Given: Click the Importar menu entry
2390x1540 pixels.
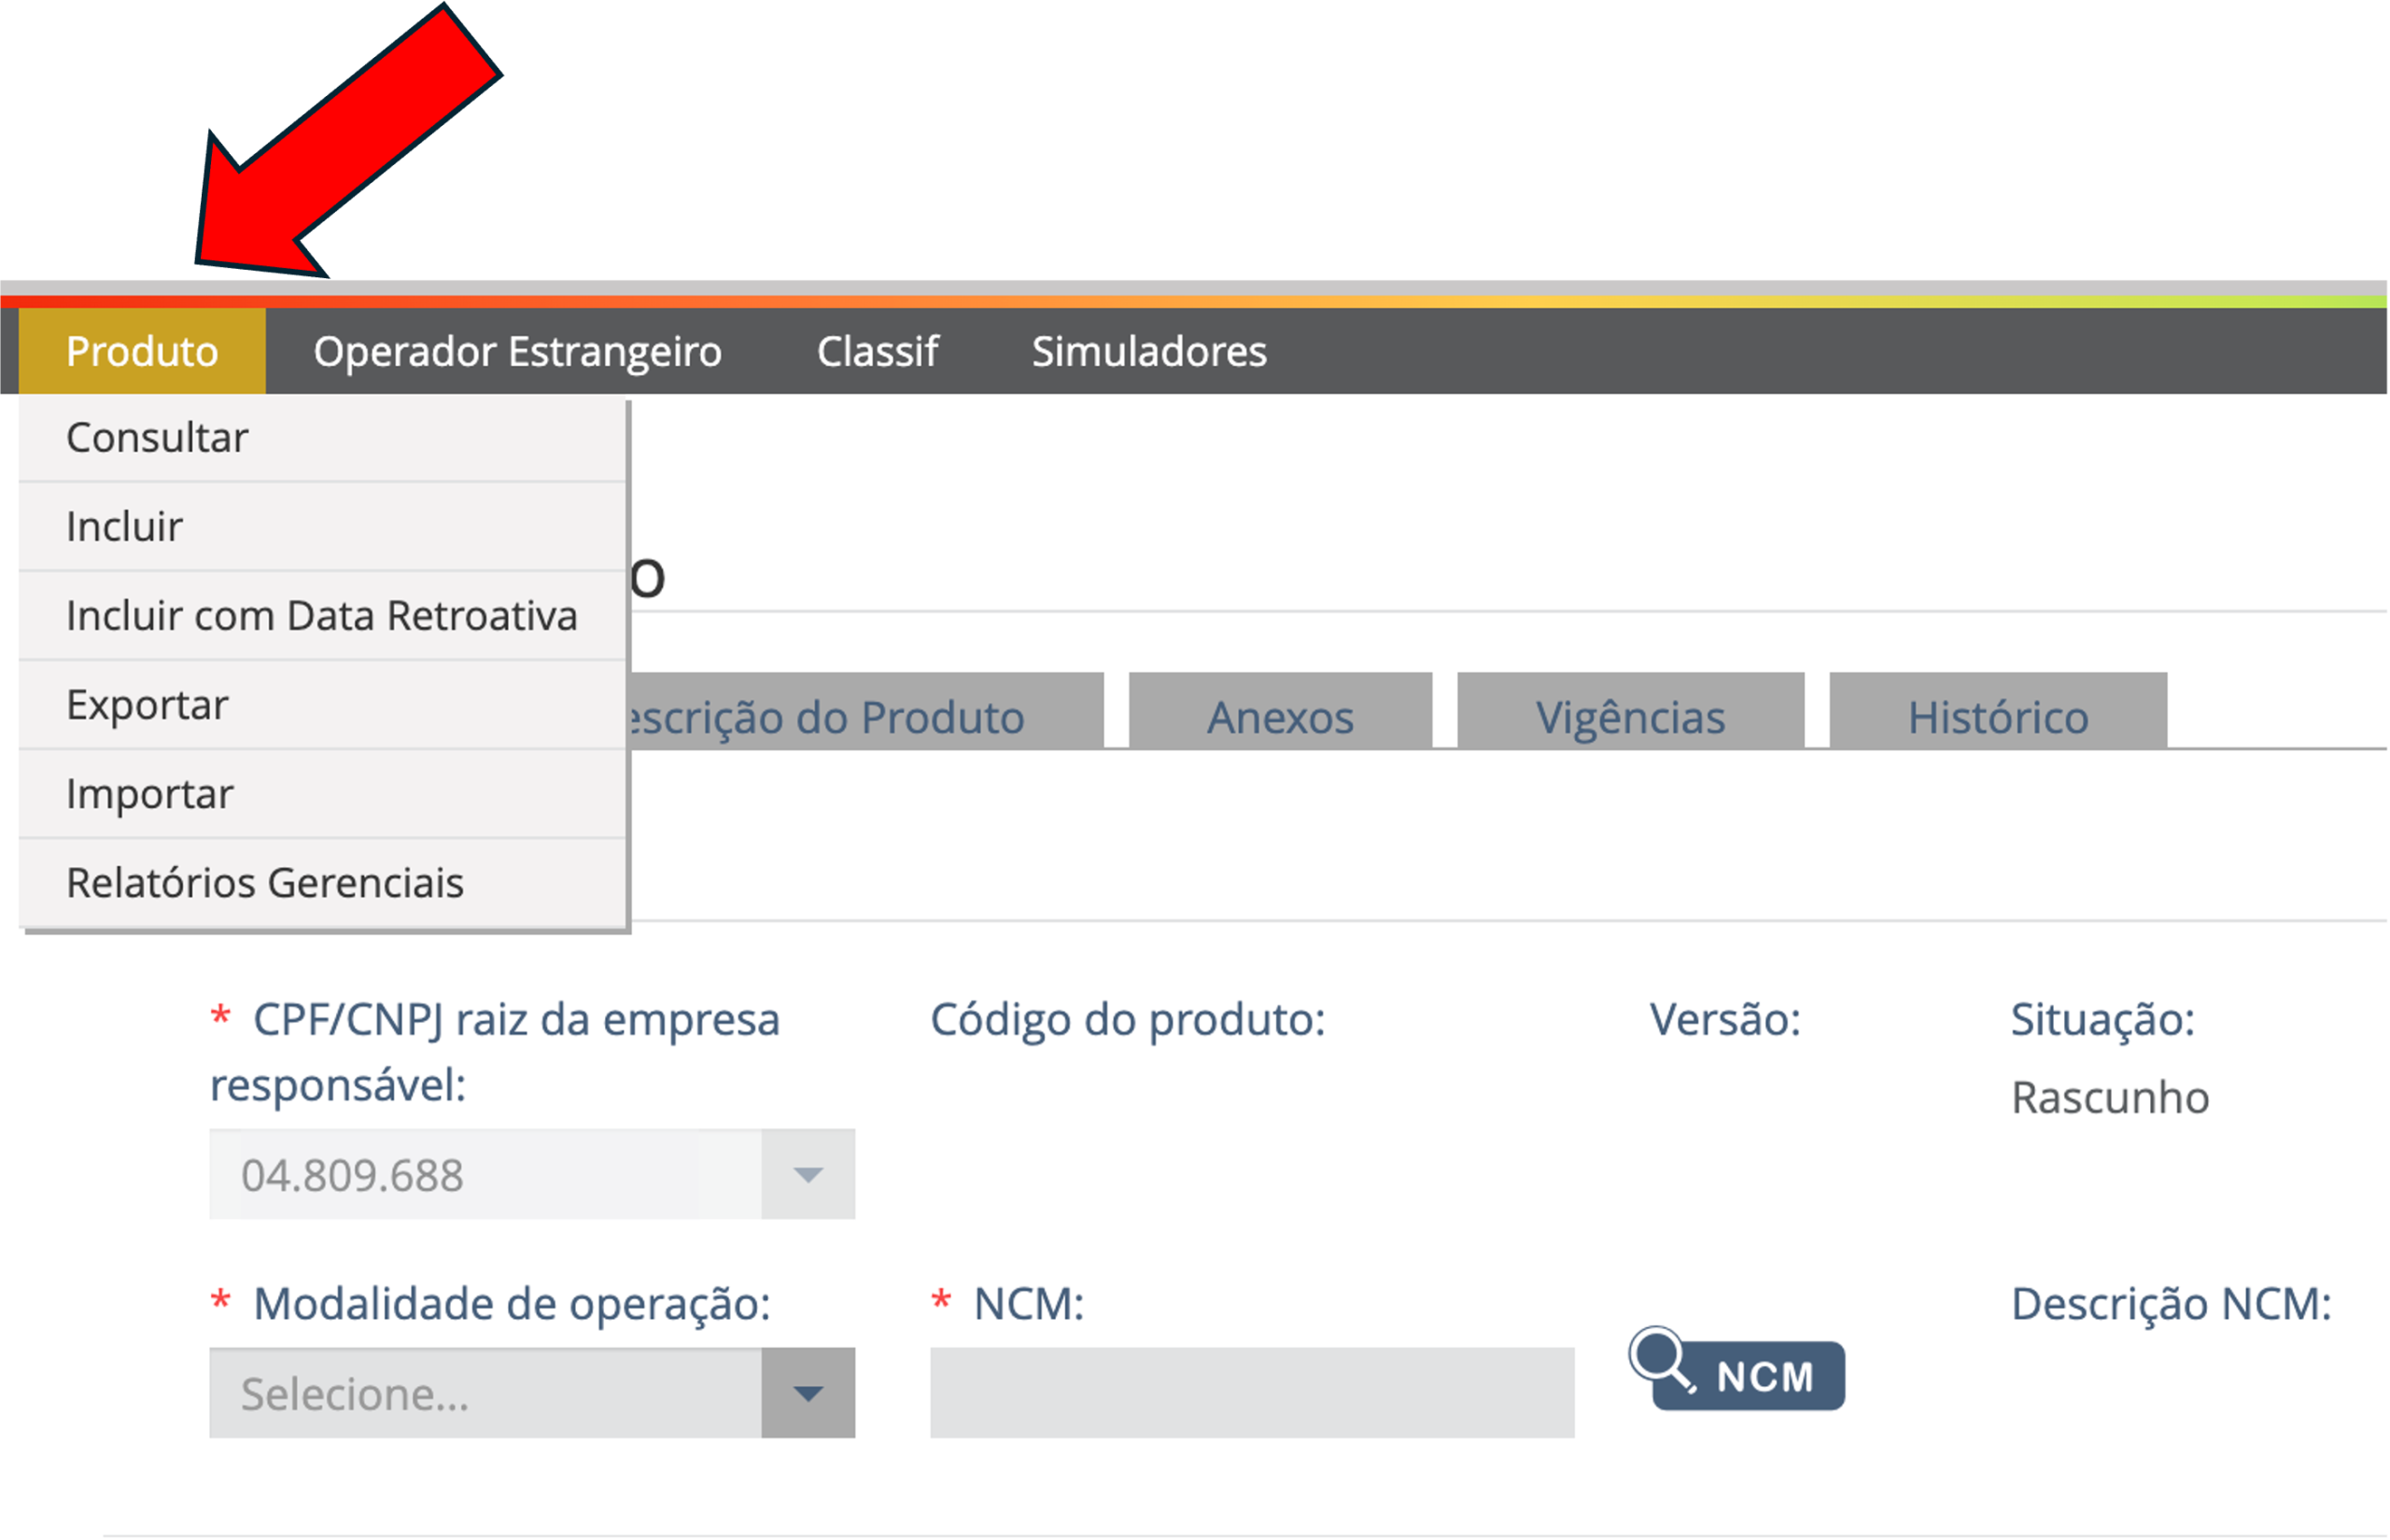Looking at the screenshot, I should pos(149,794).
